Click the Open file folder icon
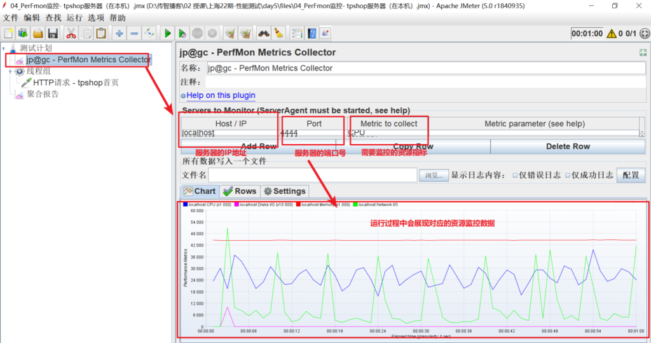 click(x=38, y=33)
